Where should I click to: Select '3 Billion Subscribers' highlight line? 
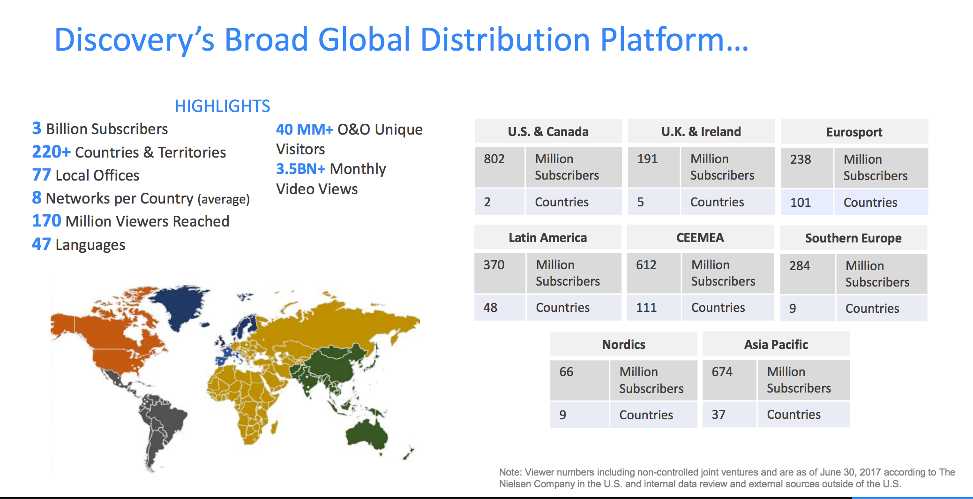[x=100, y=129]
